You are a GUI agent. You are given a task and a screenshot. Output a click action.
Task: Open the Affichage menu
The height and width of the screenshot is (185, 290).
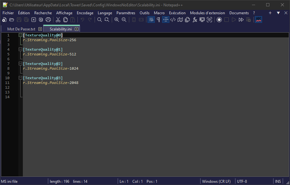(64, 13)
